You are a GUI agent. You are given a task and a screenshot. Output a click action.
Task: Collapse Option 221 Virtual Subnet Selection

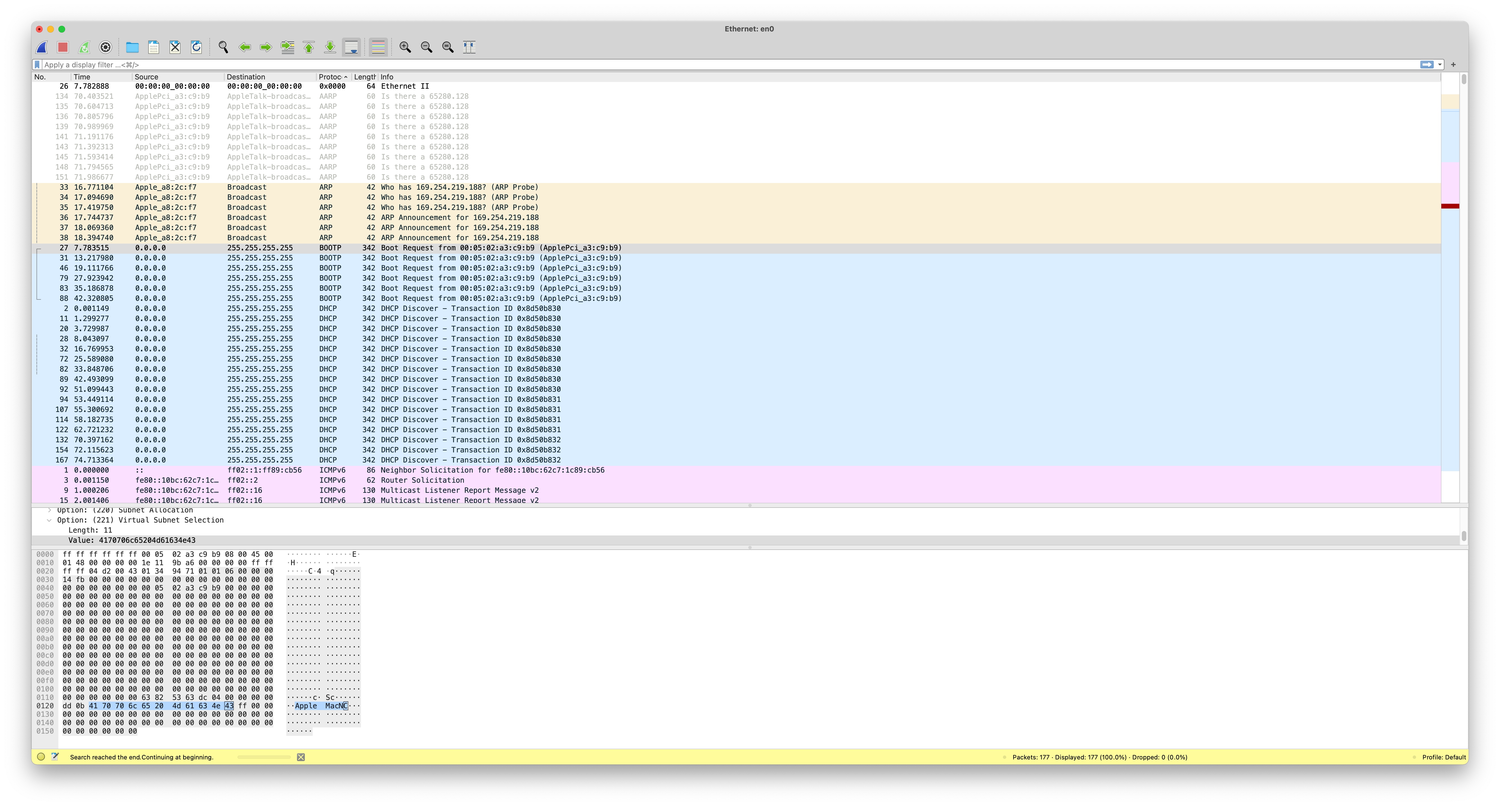[49, 520]
